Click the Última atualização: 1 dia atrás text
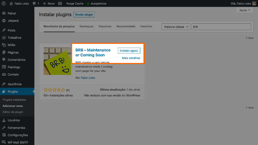 coord(120,90)
